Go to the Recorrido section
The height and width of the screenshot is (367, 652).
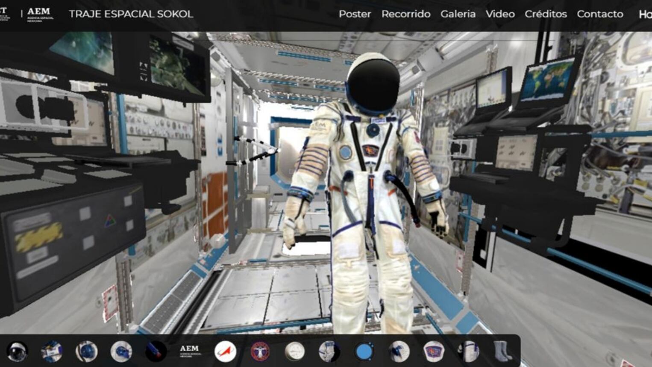pyautogui.click(x=405, y=14)
